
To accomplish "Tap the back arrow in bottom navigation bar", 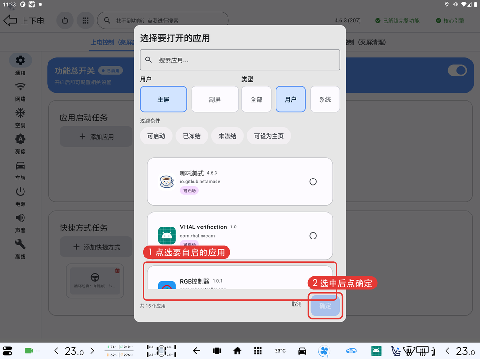I will pyautogui.click(x=196, y=351).
